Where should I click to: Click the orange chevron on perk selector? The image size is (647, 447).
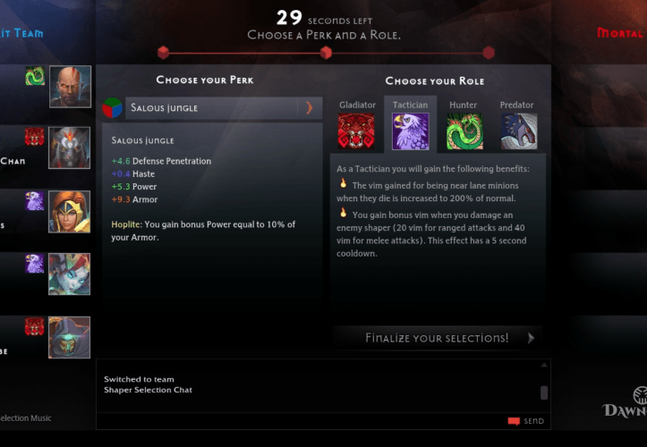(x=310, y=108)
